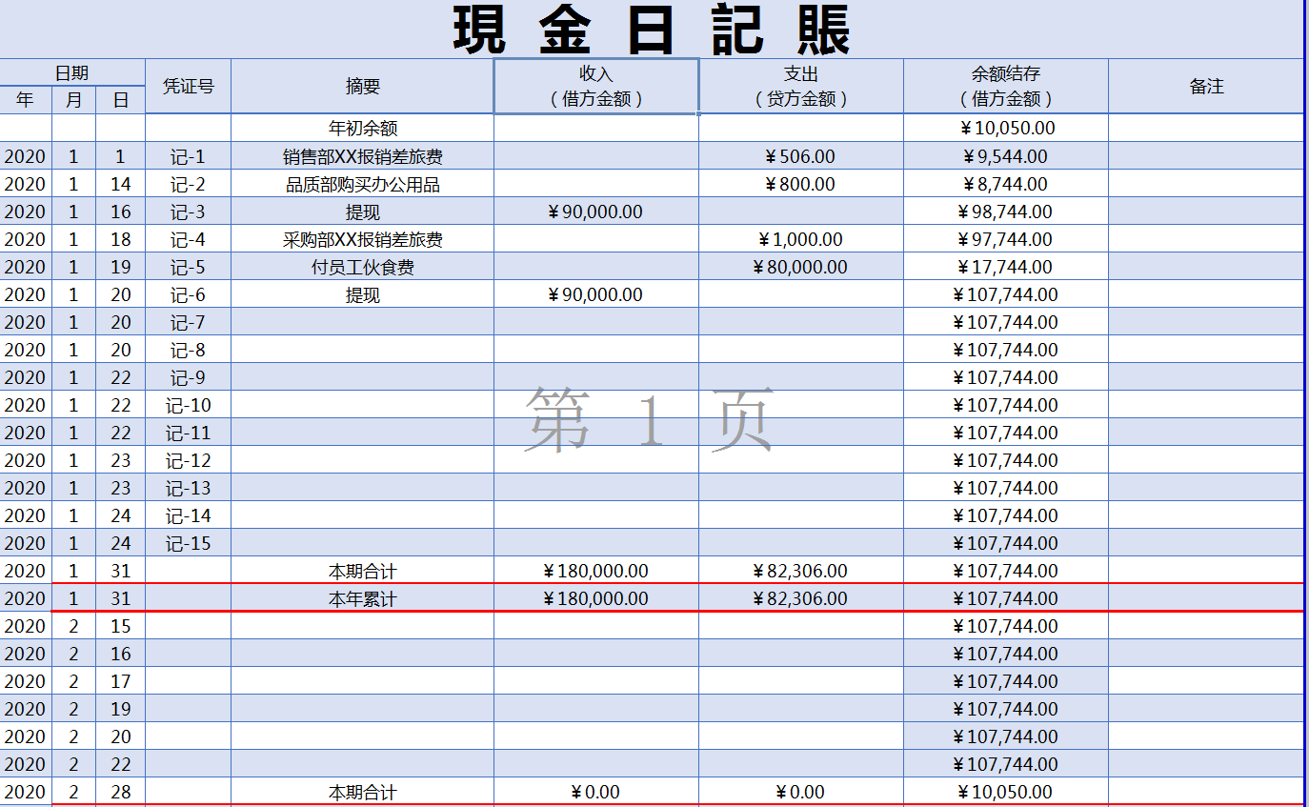Click voucher cell 记-9

coord(189,377)
